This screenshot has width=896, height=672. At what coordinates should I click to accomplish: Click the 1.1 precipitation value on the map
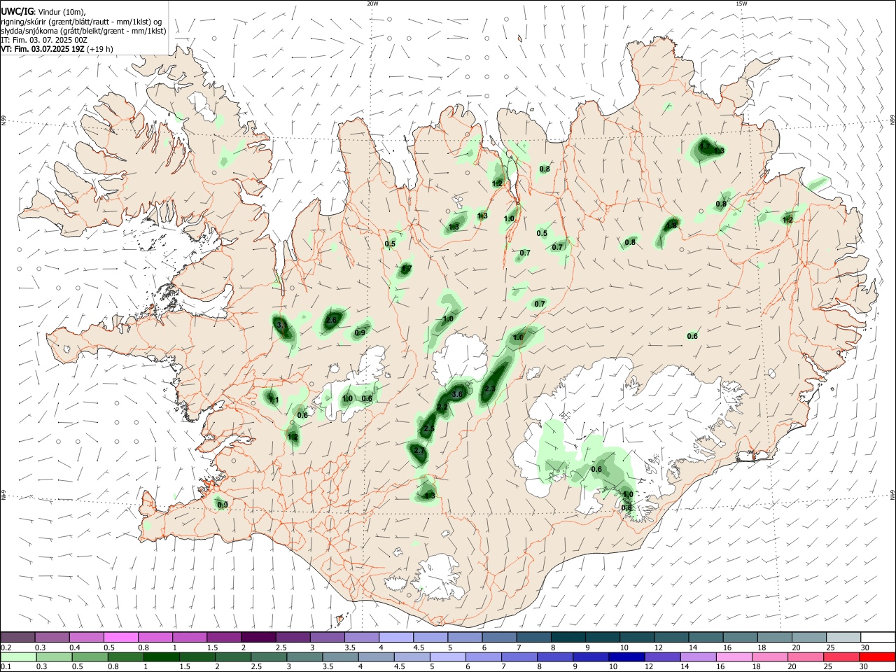(x=274, y=400)
